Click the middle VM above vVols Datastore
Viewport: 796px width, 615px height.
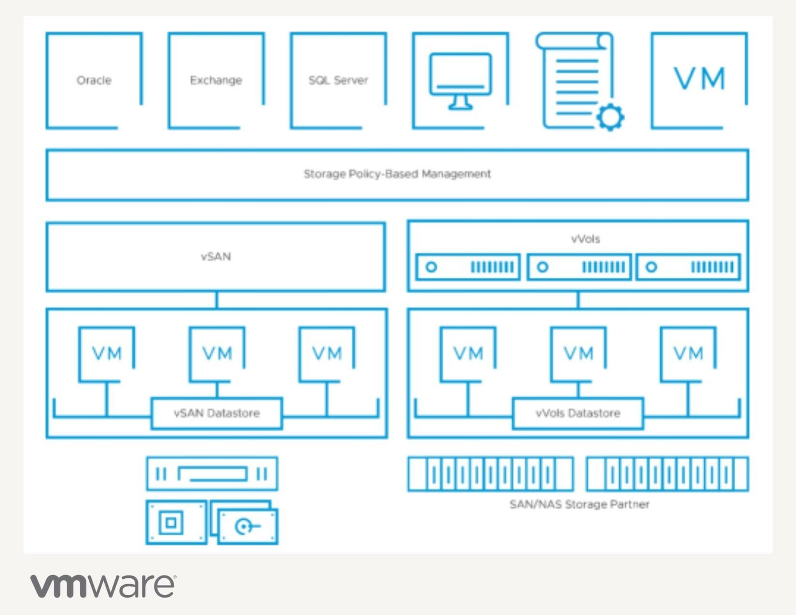[578, 355]
